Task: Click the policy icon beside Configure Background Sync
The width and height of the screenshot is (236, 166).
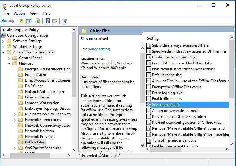Action: pyautogui.click(x=149, y=57)
